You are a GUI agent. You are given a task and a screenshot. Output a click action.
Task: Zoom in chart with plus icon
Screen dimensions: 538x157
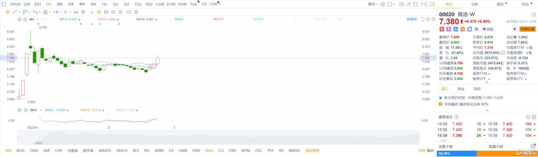[434, 19]
